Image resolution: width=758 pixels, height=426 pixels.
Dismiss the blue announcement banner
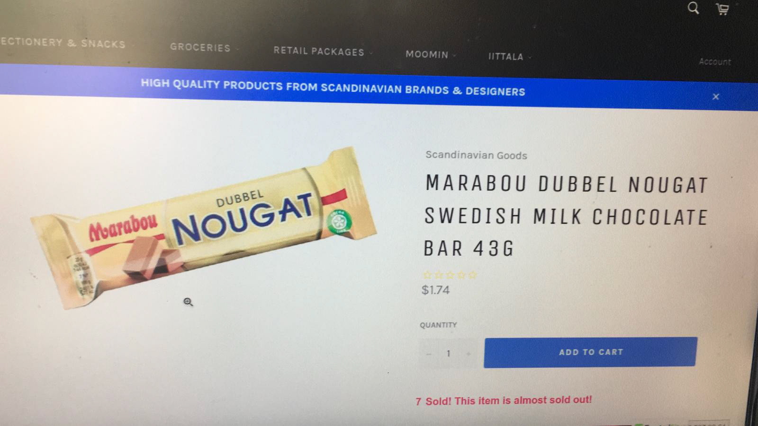(716, 96)
